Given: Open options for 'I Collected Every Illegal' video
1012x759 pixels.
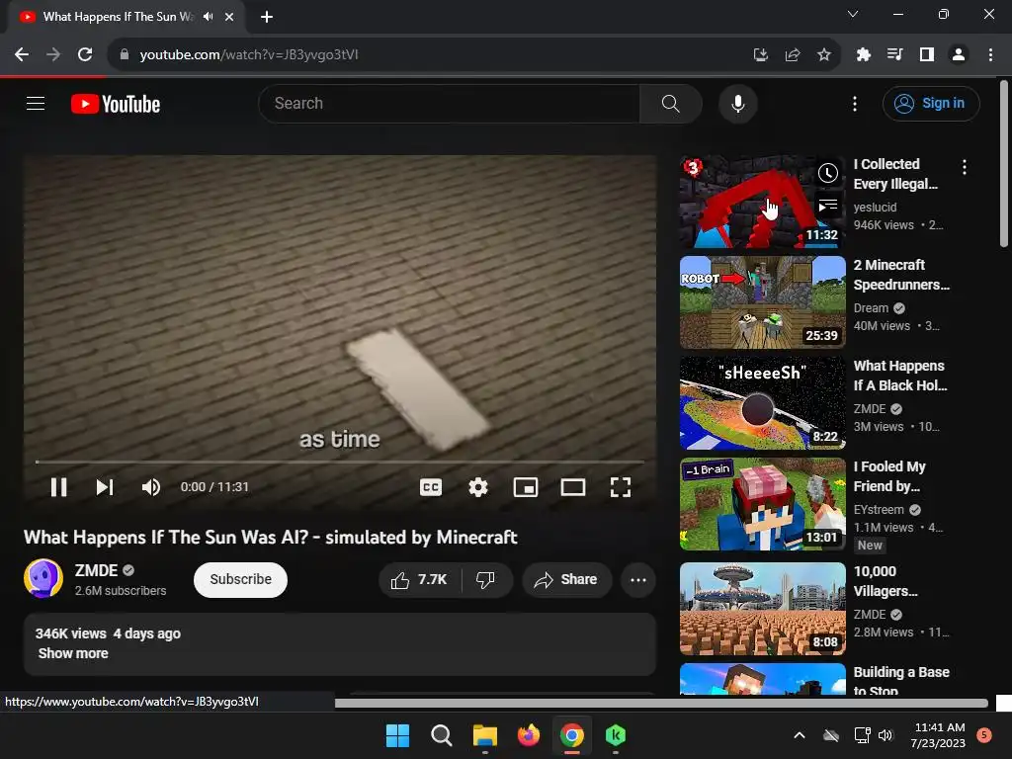Looking at the screenshot, I should click(965, 167).
